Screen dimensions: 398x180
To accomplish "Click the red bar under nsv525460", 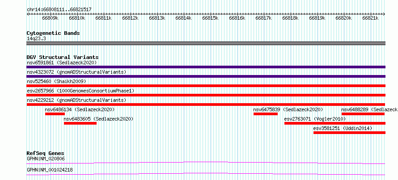I will click(x=206, y=86).
